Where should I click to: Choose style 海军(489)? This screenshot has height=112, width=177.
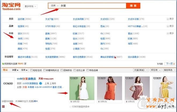coord(133,43)
